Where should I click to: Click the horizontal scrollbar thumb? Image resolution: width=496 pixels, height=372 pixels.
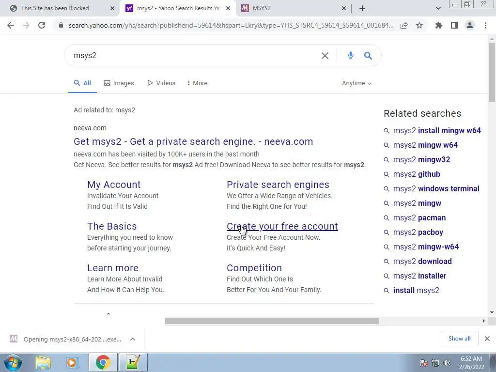[x=271, y=321]
